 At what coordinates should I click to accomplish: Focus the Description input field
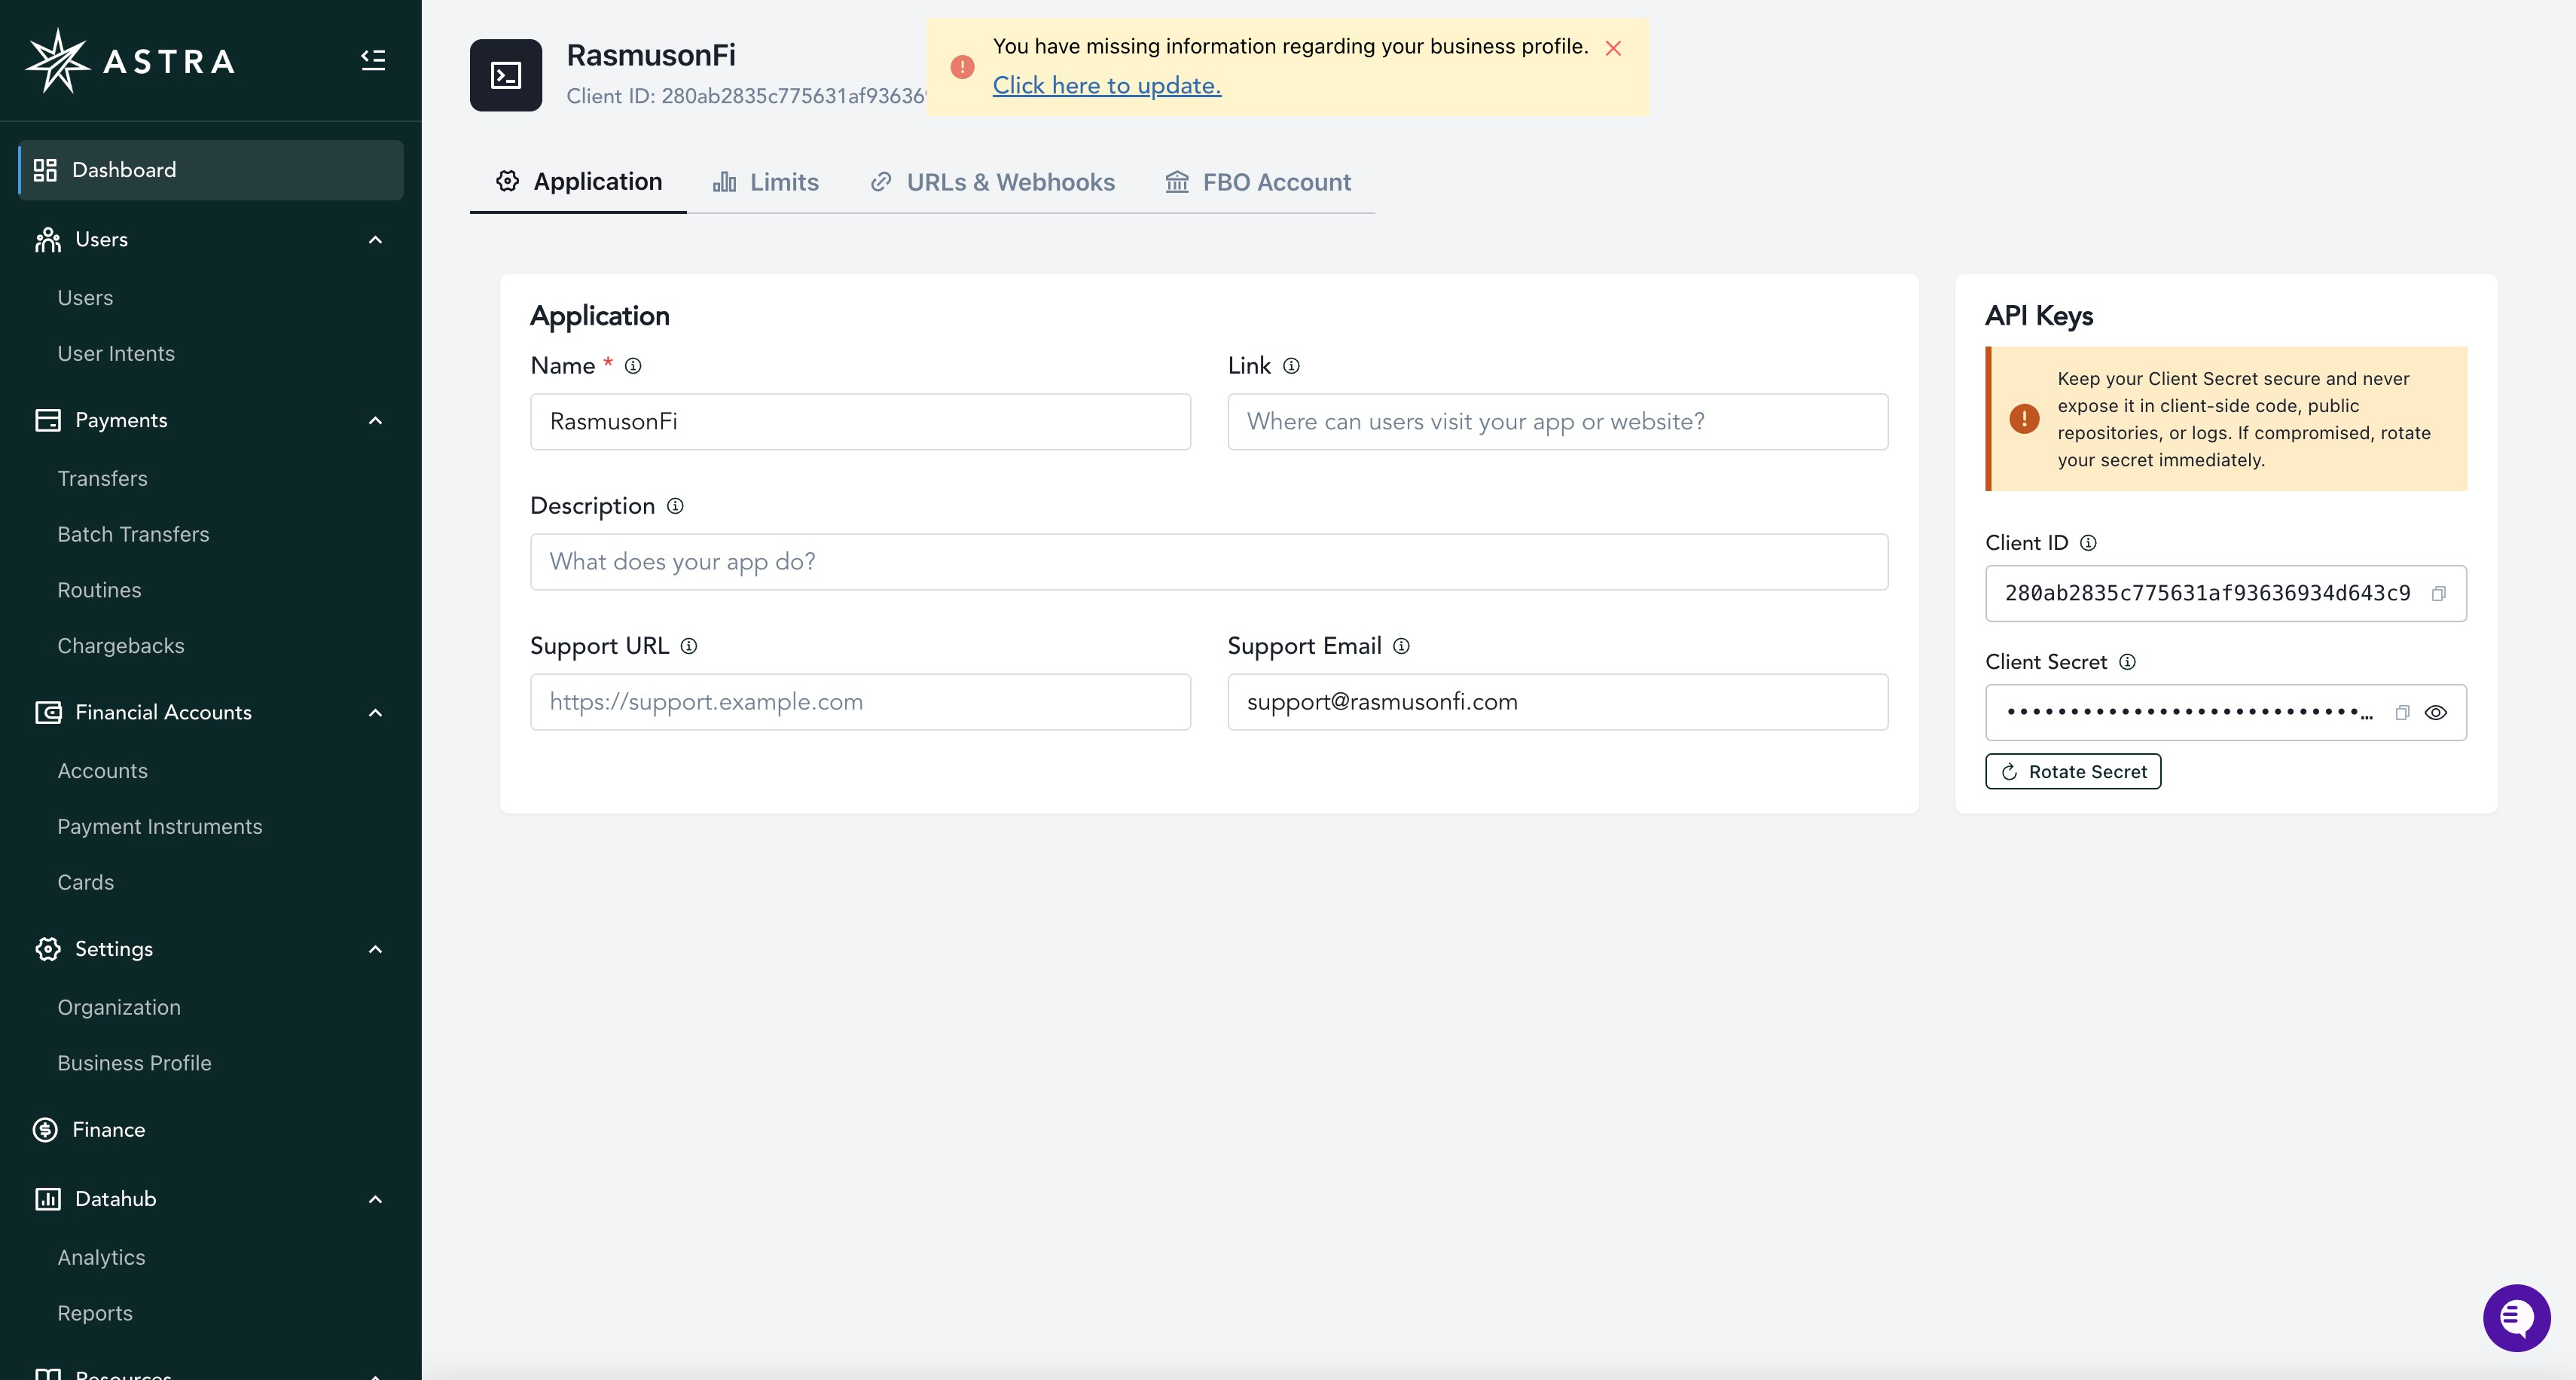[x=1209, y=562]
